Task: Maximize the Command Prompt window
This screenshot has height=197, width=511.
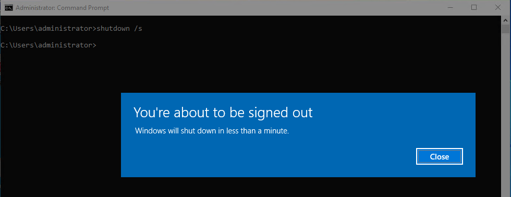Action: (474, 7)
